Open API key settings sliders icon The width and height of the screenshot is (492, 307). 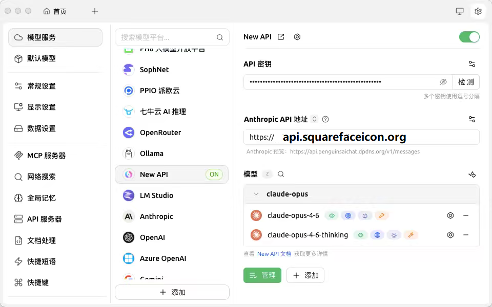[x=472, y=64]
